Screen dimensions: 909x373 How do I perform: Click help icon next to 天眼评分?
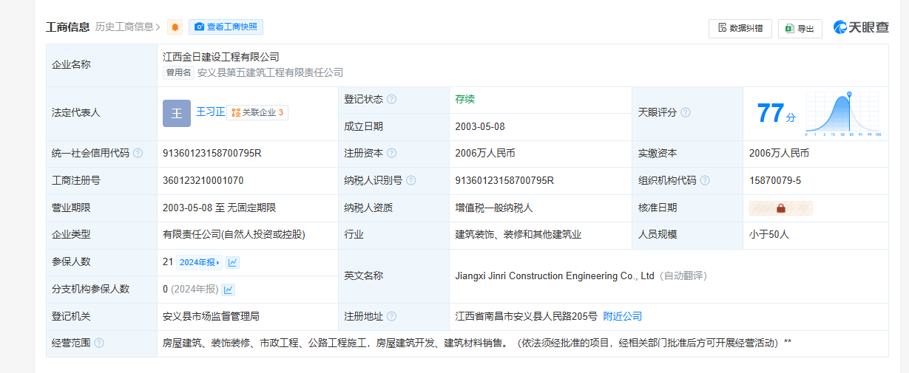[x=686, y=113]
